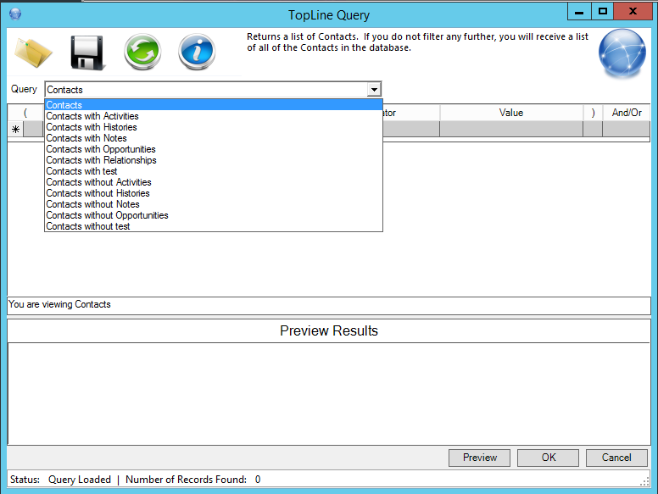Click the Preview button

point(479,458)
